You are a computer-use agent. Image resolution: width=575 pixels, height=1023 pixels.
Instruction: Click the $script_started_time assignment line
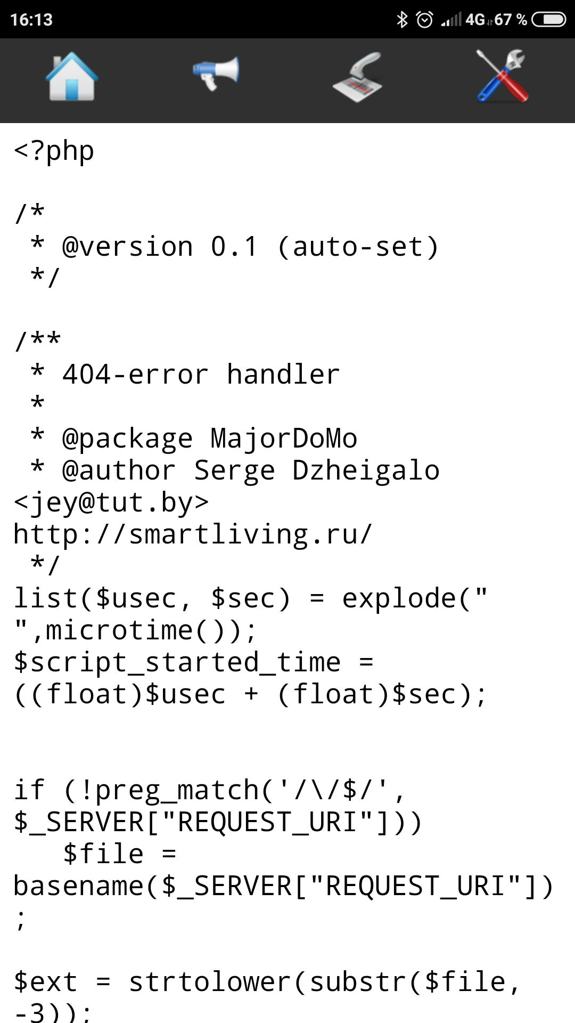[x=193, y=662]
